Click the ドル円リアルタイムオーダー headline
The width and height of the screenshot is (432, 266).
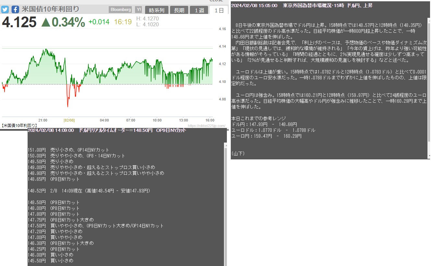click(x=107, y=130)
